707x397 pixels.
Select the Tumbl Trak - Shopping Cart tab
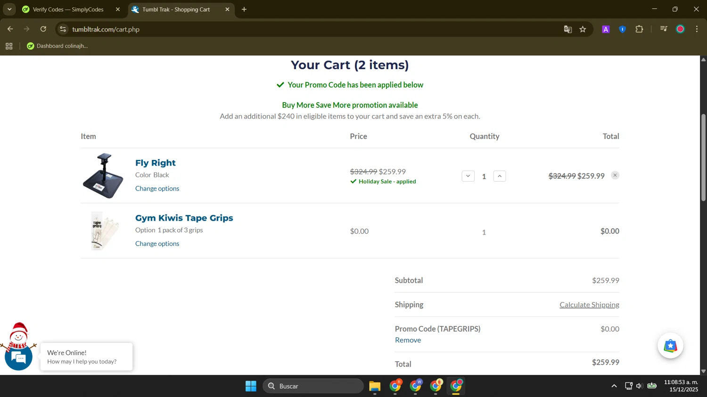176,9
